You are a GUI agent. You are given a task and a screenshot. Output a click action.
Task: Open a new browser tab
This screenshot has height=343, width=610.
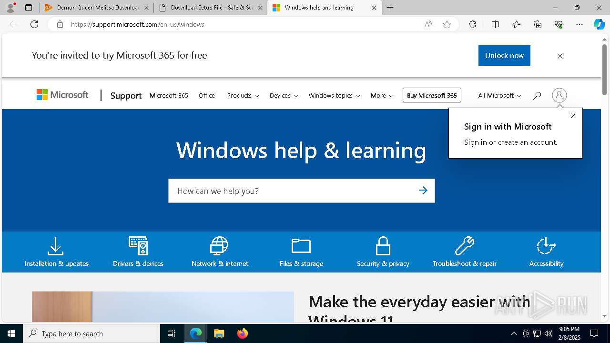coord(390,8)
